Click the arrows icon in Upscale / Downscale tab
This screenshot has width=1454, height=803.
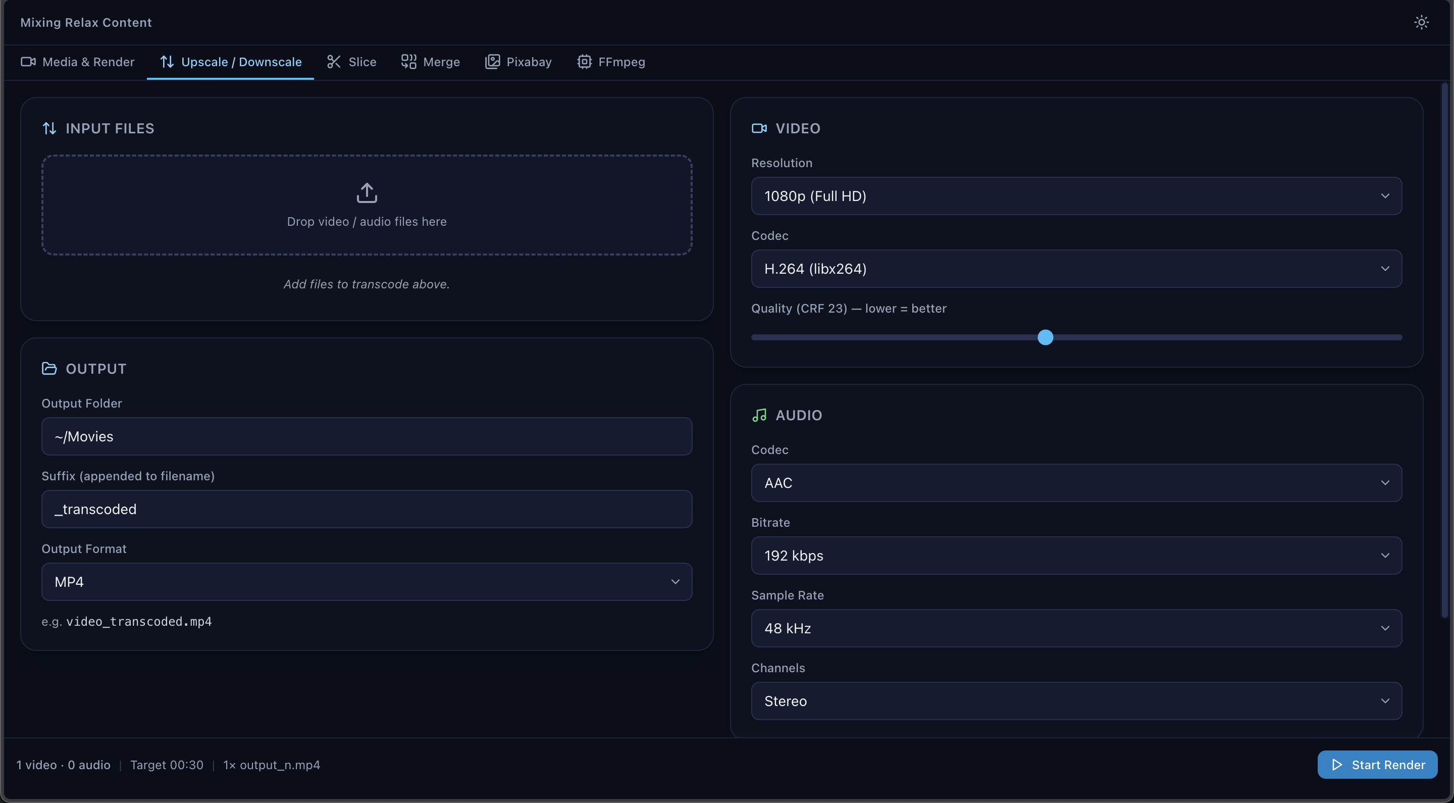(167, 62)
